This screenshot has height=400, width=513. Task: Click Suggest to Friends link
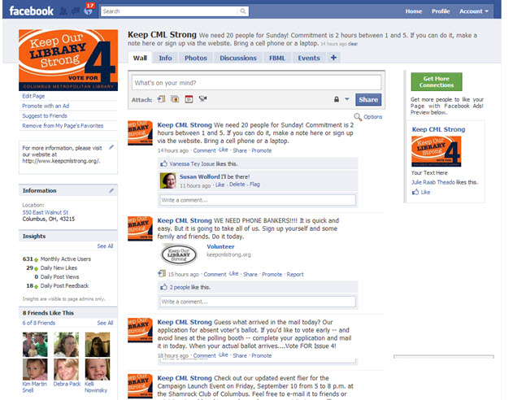click(45, 115)
